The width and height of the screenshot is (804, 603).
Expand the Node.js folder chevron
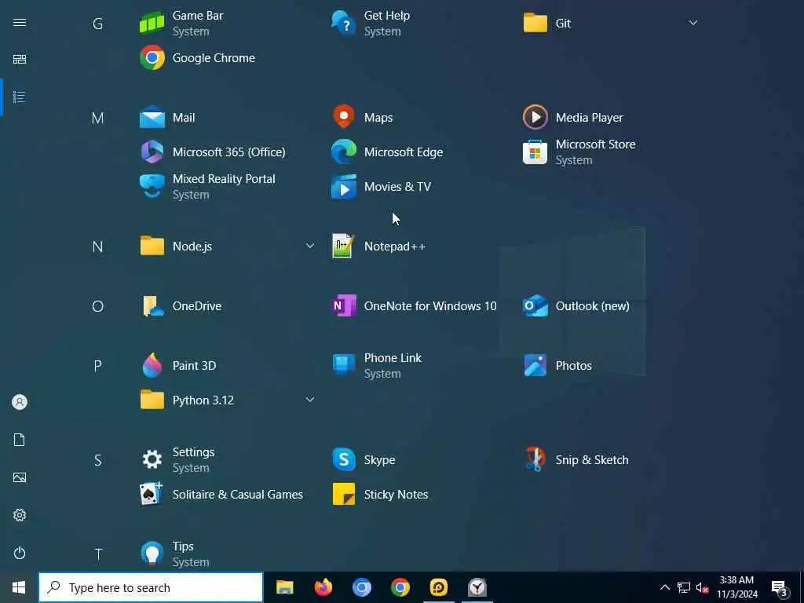click(x=309, y=246)
